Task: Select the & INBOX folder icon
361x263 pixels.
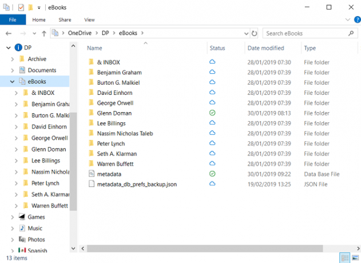Action: 91,62
